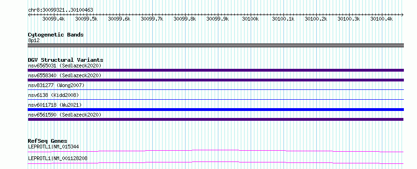This screenshot has width=417, height=169.
Task: Select the purple bar under nsv6558340
Action: 216,80
